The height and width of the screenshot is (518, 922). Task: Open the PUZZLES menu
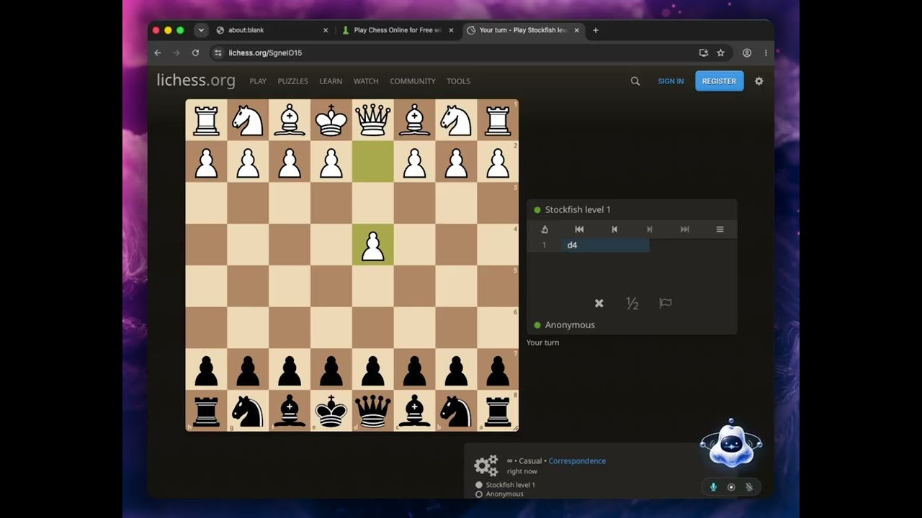tap(292, 81)
